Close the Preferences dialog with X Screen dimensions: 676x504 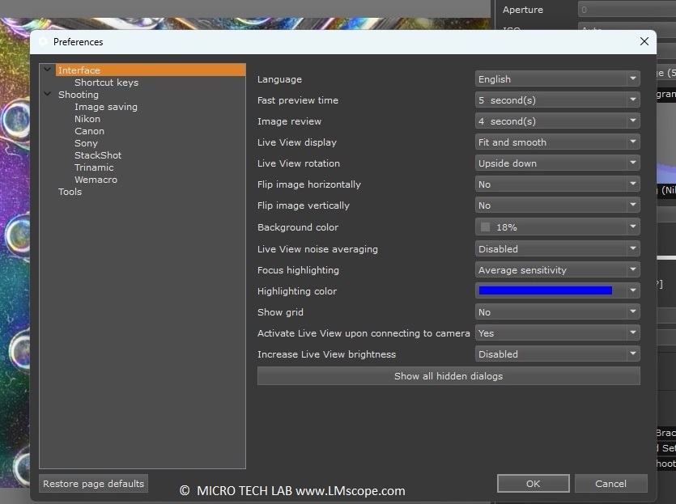click(644, 41)
